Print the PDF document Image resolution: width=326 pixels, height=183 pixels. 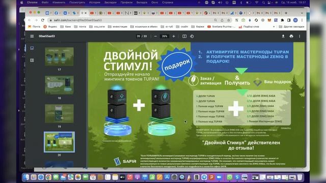(x=291, y=36)
